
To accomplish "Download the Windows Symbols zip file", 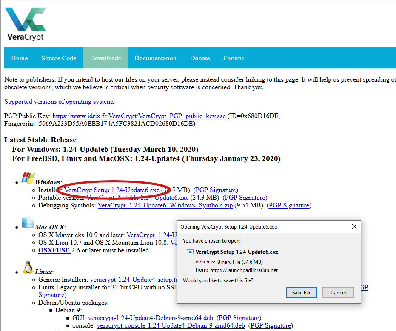I will (165, 205).
